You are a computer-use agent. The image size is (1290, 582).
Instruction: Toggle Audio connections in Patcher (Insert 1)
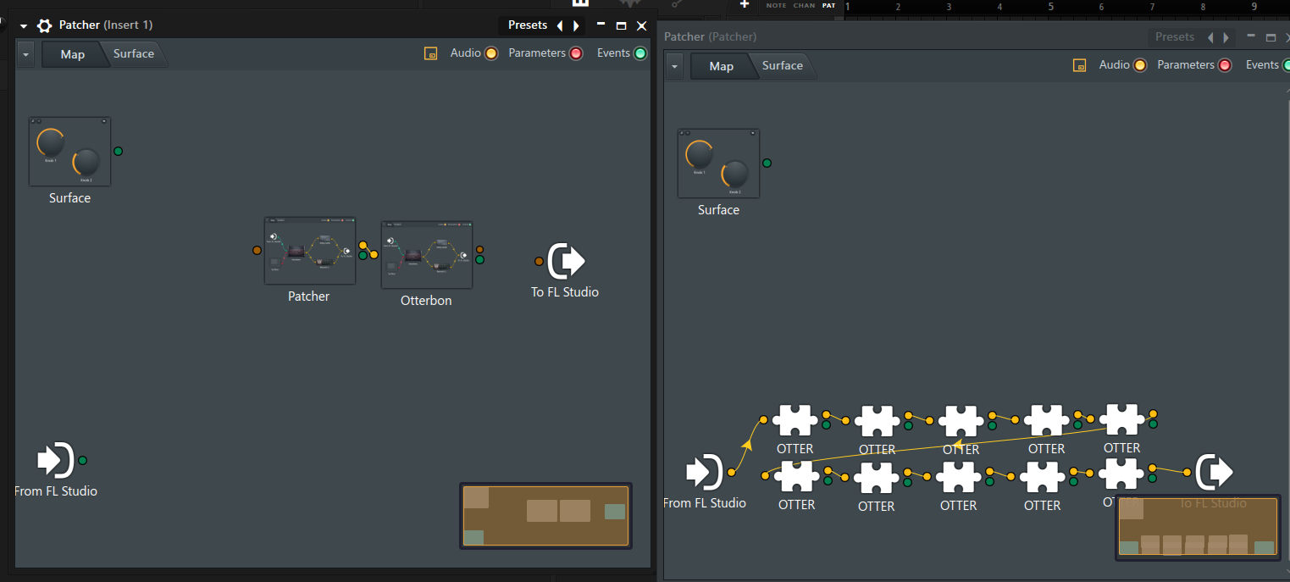pos(491,53)
